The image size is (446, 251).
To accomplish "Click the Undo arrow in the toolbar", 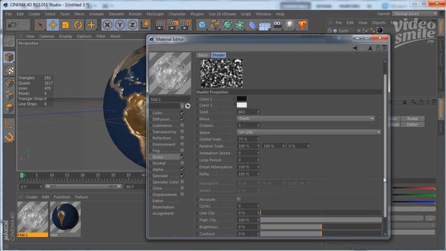I will click(x=12, y=25).
